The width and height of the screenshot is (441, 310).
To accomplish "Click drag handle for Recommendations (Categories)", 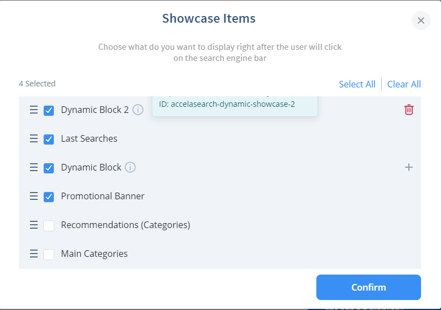I will 34,225.
